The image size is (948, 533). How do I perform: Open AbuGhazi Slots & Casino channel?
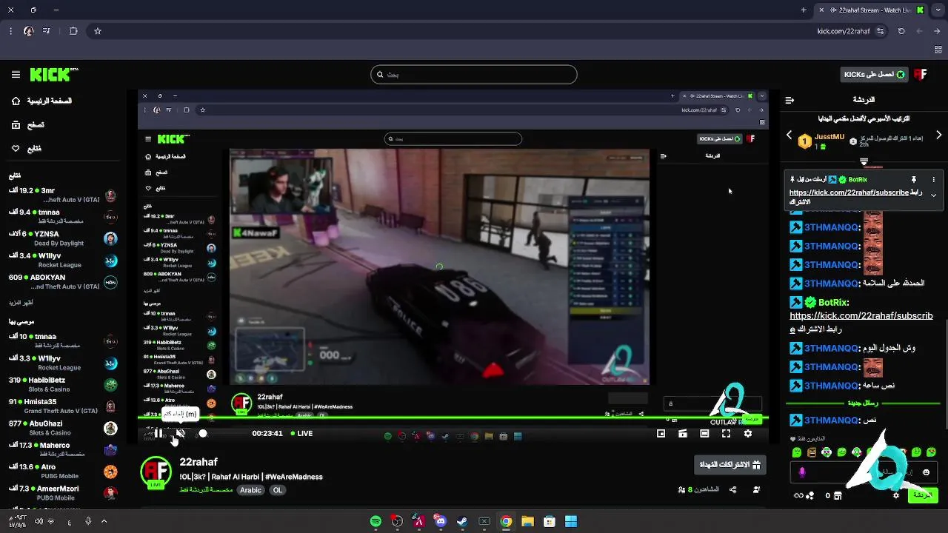pos(63,428)
